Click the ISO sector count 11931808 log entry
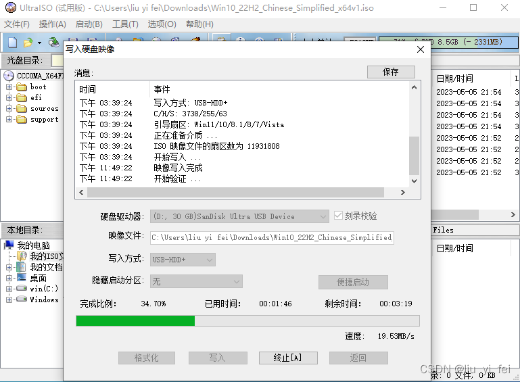Image resolution: width=520 pixels, height=382 pixels. [216, 146]
